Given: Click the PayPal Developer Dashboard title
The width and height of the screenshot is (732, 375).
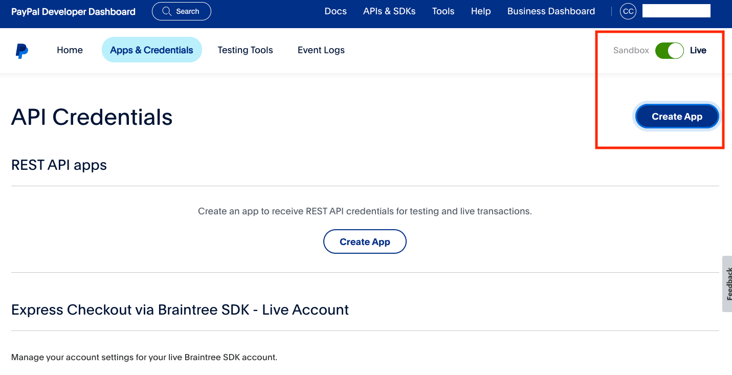Looking at the screenshot, I should [x=73, y=12].
